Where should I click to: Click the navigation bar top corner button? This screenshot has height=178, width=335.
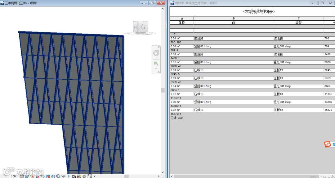(x=158, y=47)
